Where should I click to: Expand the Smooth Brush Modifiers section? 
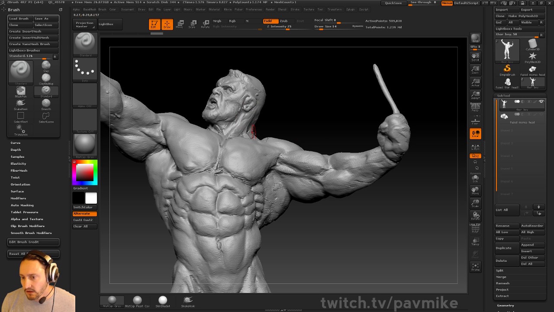(x=31, y=233)
